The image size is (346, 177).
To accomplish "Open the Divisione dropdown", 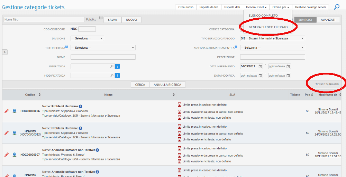I will [x=87, y=38].
